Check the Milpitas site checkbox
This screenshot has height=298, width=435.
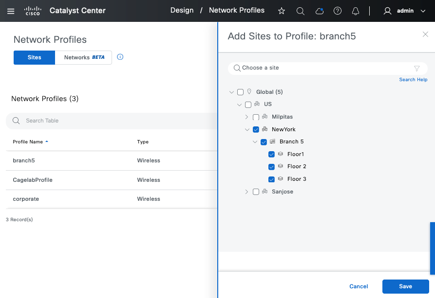tap(256, 117)
